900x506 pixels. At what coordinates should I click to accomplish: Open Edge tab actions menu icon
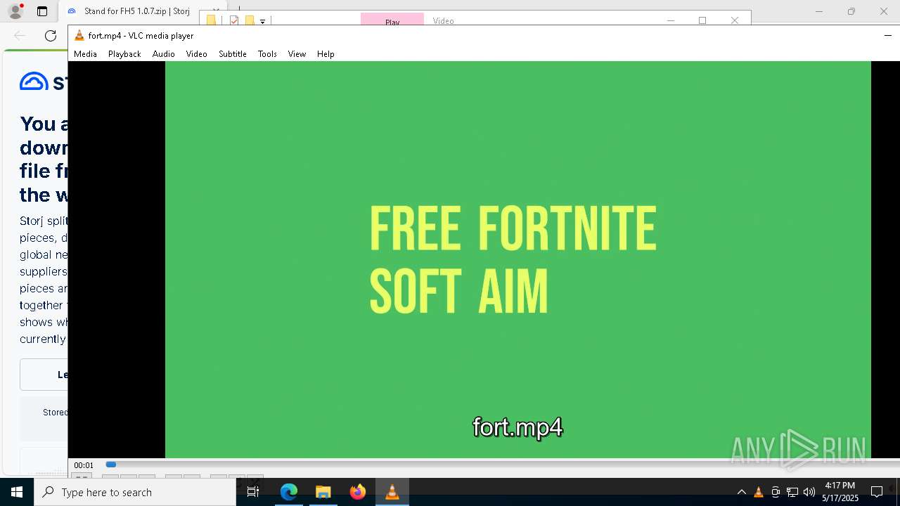point(42,11)
